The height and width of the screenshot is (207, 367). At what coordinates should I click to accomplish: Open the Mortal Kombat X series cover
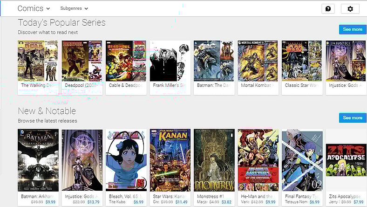pos(258,61)
